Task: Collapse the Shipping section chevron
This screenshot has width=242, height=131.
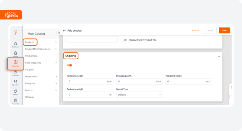Action: tap(219, 56)
